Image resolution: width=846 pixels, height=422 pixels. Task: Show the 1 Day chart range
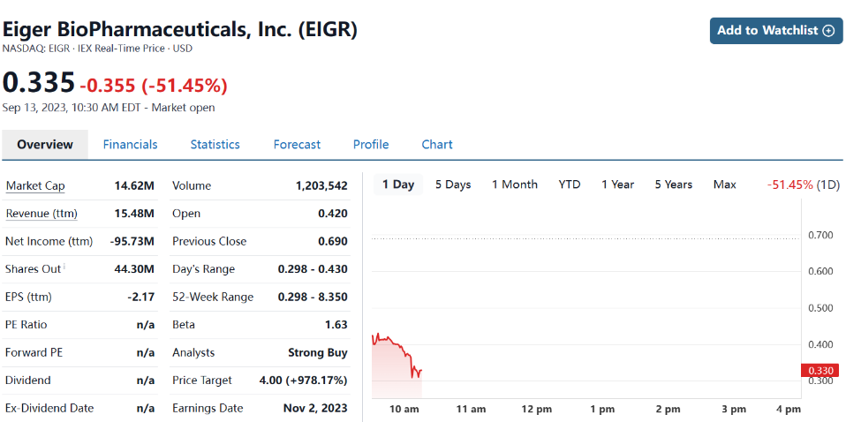point(397,185)
